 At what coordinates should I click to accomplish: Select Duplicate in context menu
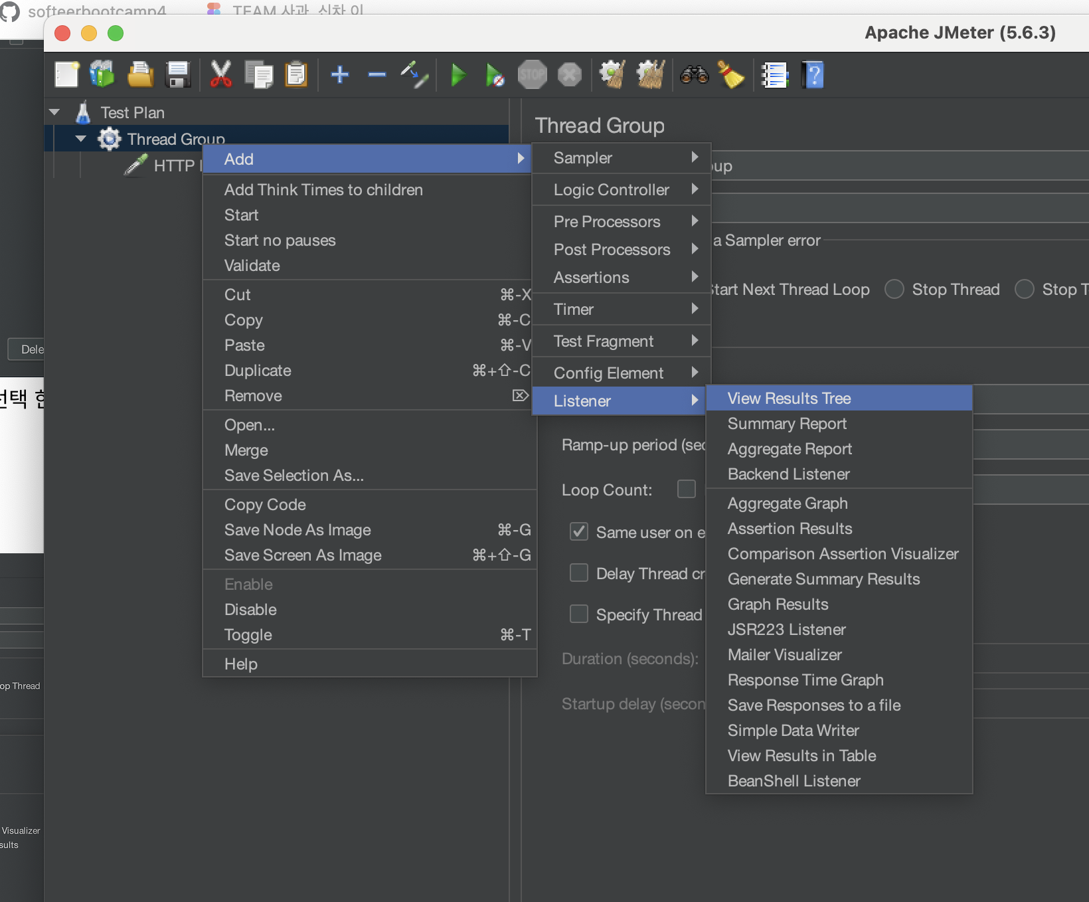(369, 370)
